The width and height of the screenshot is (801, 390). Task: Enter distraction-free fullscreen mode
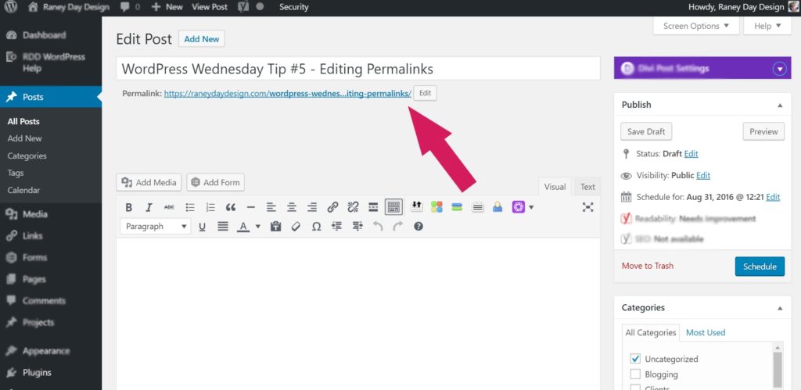coord(588,207)
